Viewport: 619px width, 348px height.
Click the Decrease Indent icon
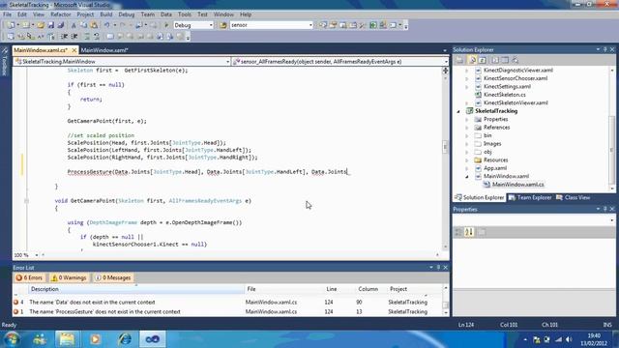[64, 37]
